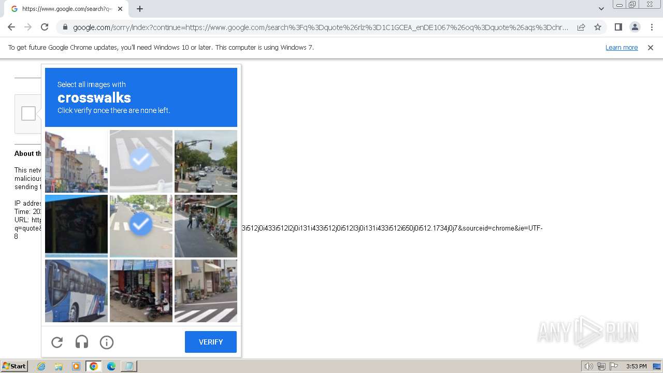Select the dark faded tile
Image resolution: width=663 pixels, height=373 pixels.
(76, 226)
